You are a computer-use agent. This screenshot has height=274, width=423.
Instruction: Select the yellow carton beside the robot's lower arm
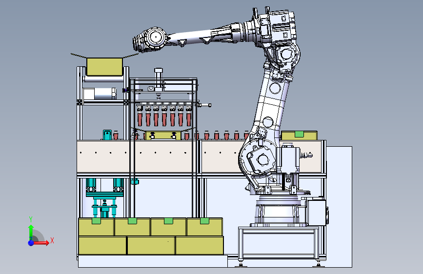click(299, 136)
